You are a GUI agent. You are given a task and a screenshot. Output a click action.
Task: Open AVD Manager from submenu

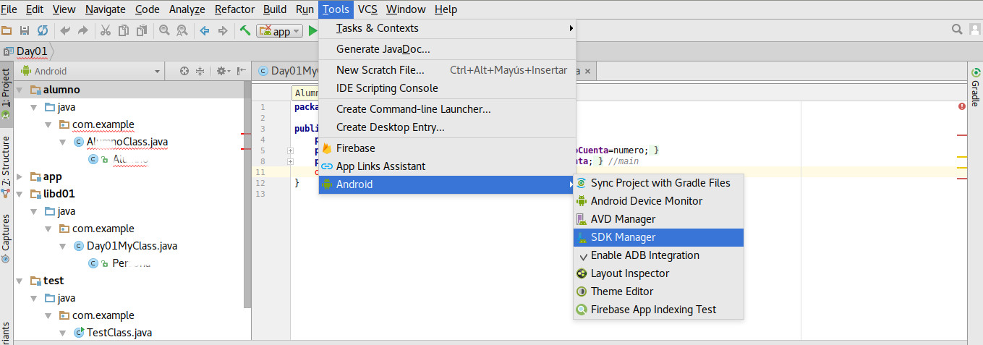(x=658, y=219)
